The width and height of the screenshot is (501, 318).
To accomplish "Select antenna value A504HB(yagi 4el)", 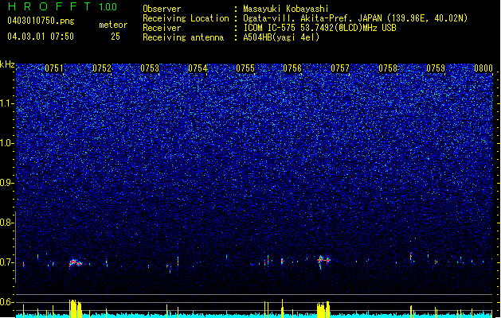I will pyautogui.click(x=281, y=37).
